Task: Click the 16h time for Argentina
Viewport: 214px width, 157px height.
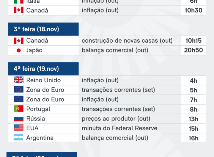Action: (x=193, y=138)
